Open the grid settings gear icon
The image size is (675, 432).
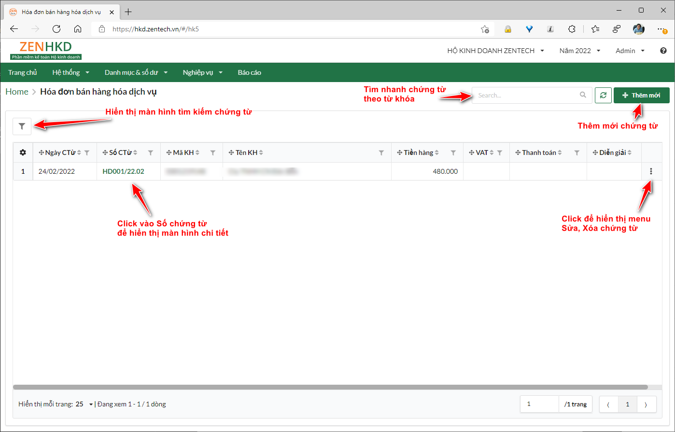(x=23, y=153)
